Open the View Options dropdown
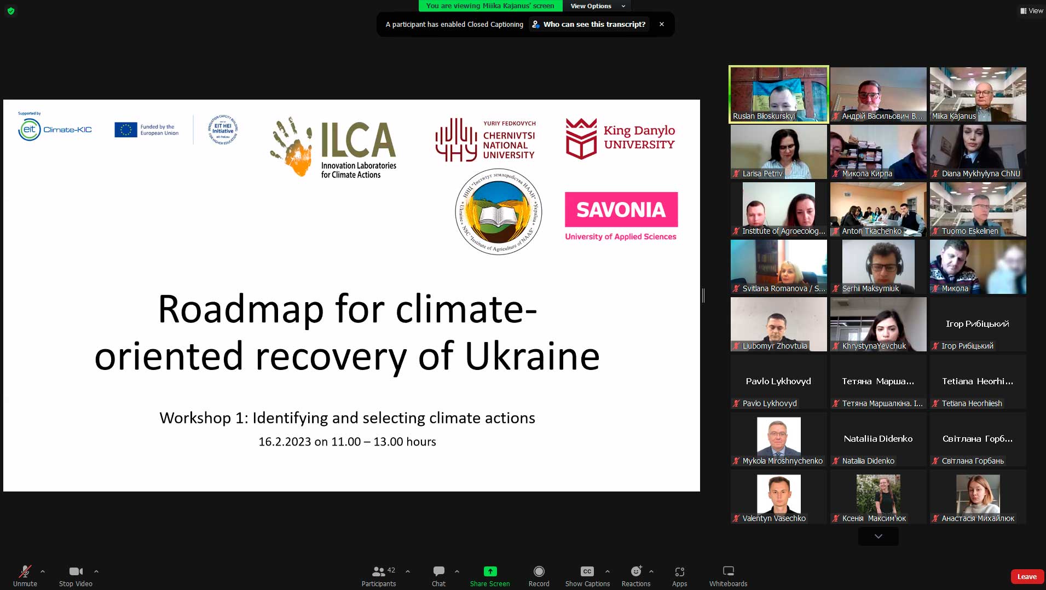1046x590 pixels. 597,6
